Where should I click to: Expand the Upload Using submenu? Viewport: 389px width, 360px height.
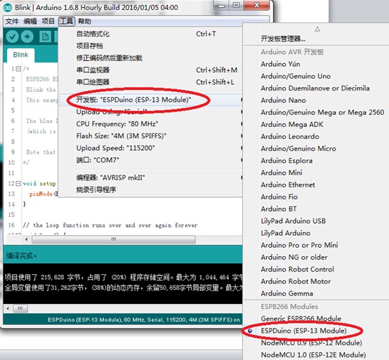pyautogui.click(x=150, y=112)
